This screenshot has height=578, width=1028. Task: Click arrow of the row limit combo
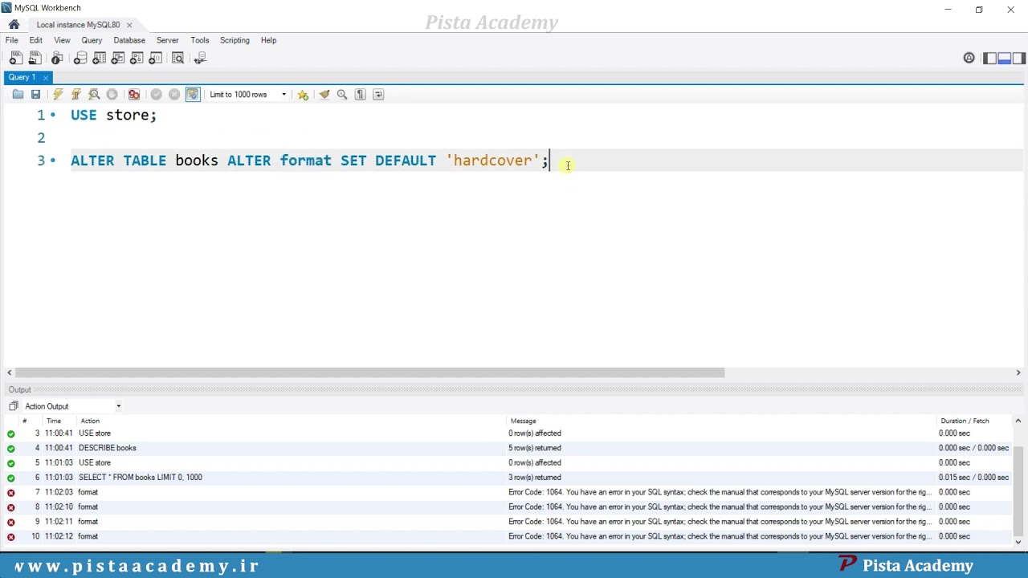[x=284, y=95]
